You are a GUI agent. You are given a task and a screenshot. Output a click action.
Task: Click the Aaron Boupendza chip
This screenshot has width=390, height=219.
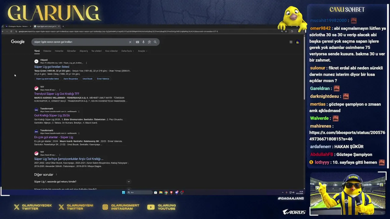[71, 79]
